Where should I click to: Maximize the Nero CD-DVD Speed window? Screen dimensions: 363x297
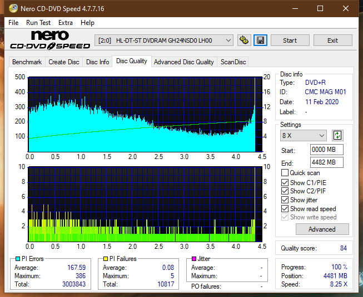(x=320, y=8)
